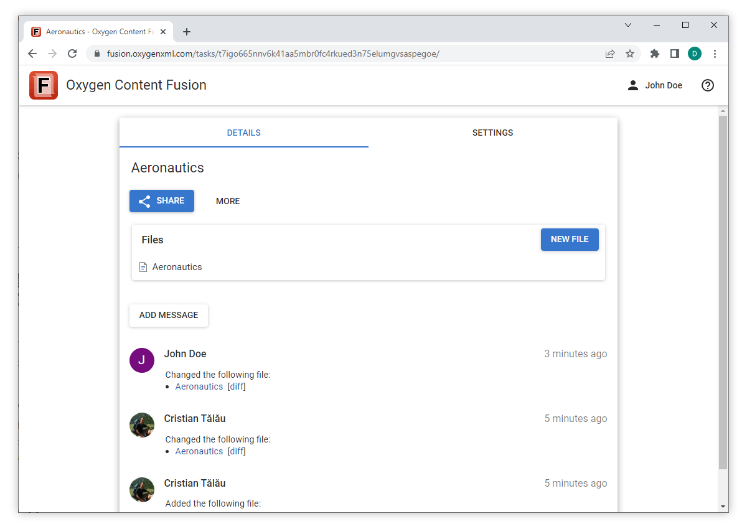Open the Chrome profile D avatar
This screenshot has height=529, width=747.
click(x=695, y=54)
